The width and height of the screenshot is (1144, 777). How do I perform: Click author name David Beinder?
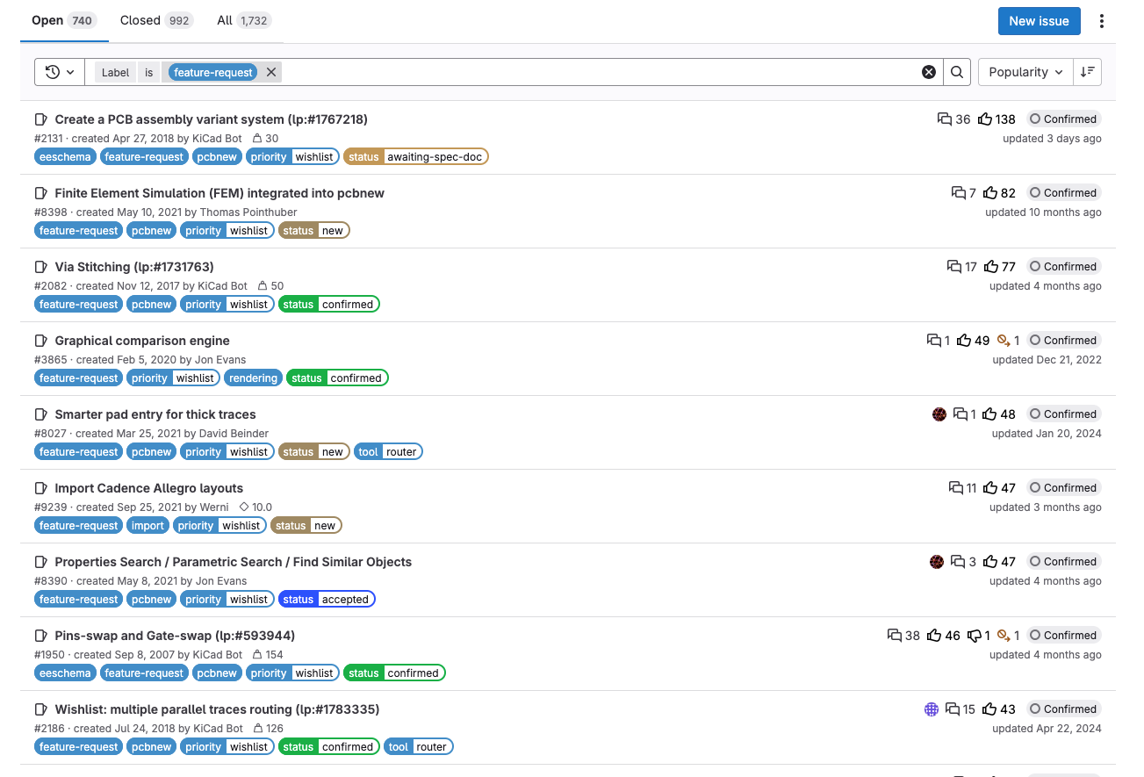[234, 434]
